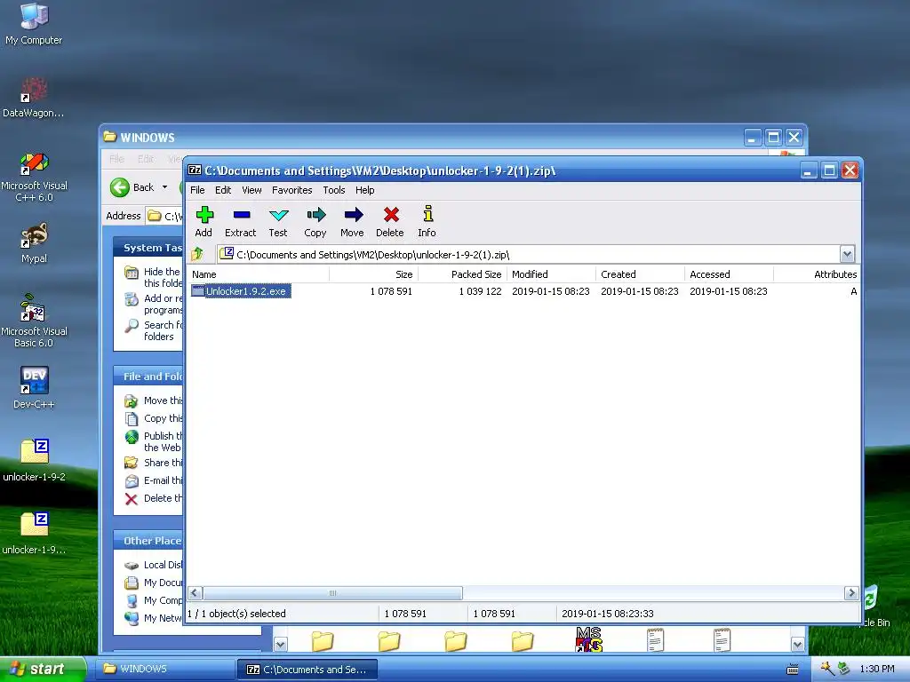Viewport: 910px width, 682px height.
Task: Open the DataWagon desktop shortcut
Action: pyautogui.click(x=33, y=91)
